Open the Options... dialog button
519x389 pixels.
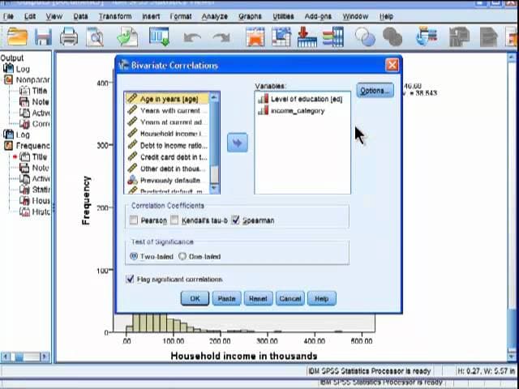coord(375,90)
